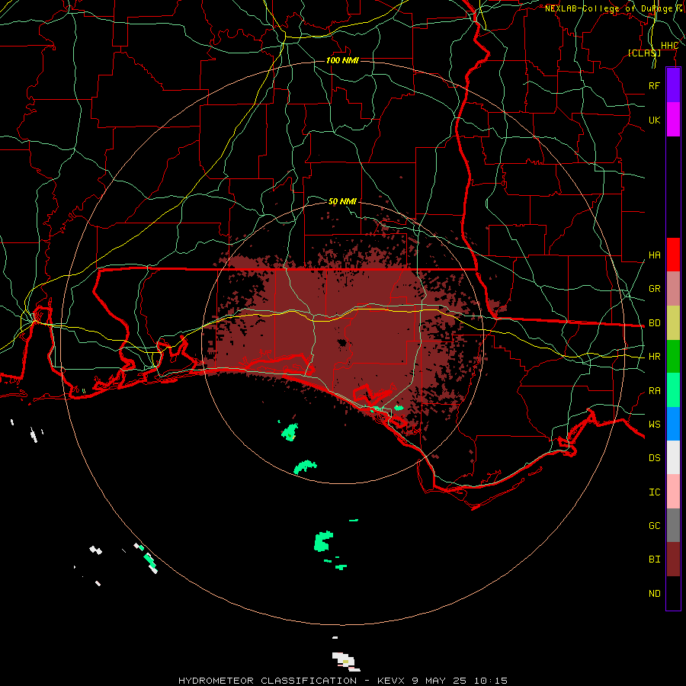Image resolution: width=686 pixels, height=686 pixels.
Task: Select the light pink IC swatch
Action: coord(673,492)
